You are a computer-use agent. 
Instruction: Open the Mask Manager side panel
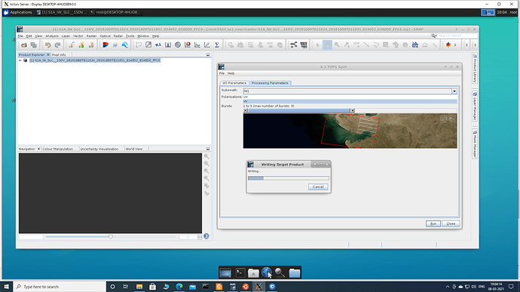[475, 144]
